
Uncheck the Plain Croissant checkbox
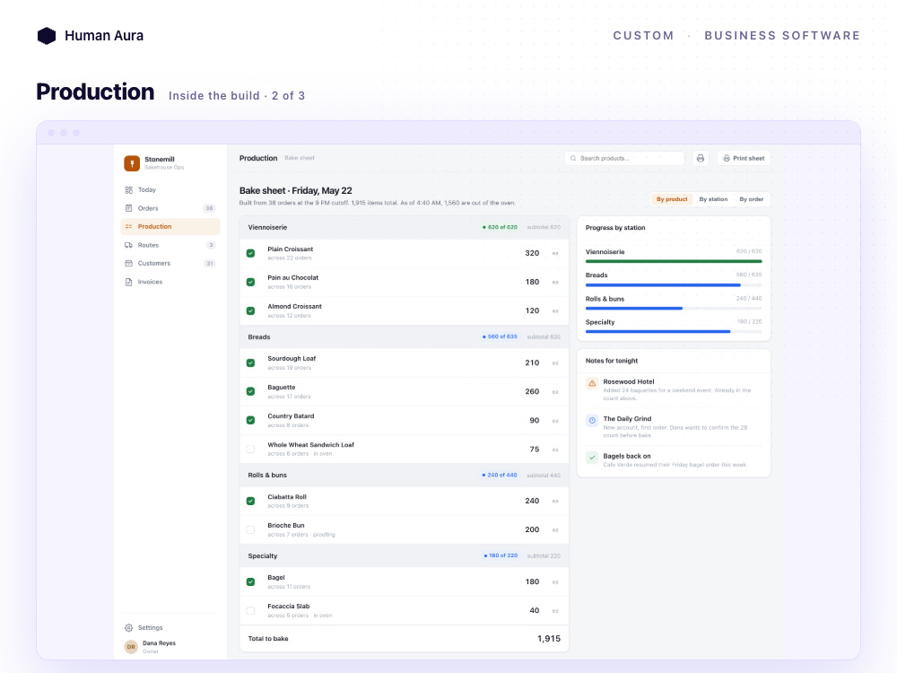coord(250,253)
